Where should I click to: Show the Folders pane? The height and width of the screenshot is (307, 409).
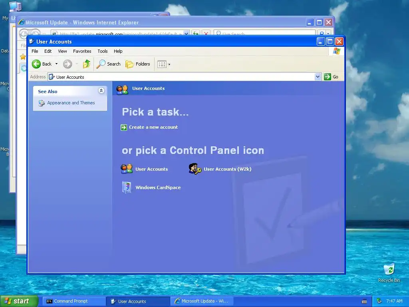click(x=138, y=64)
